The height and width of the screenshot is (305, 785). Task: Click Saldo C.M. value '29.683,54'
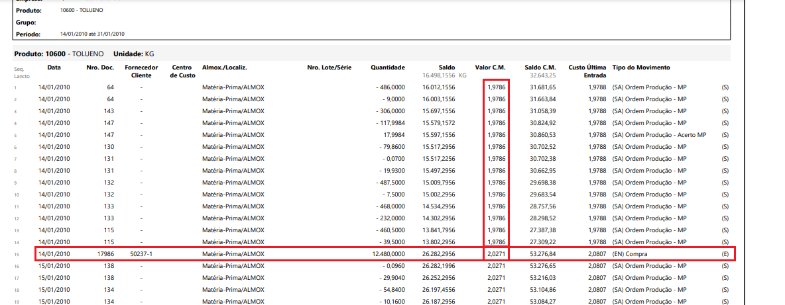tap(543, 195)
